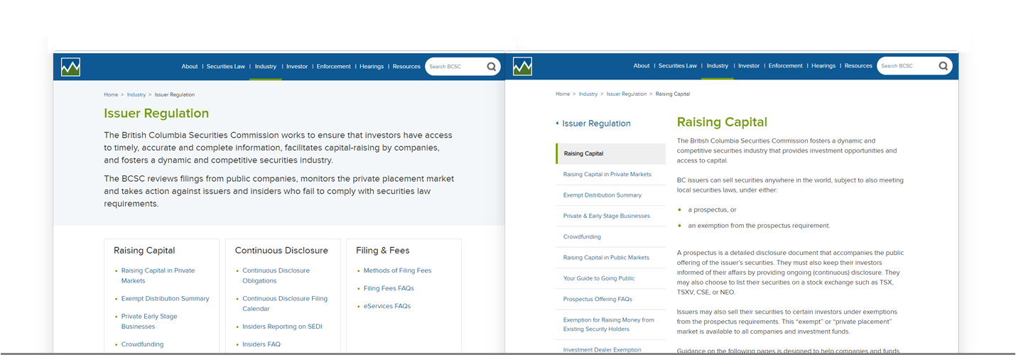Open Methods of Filing Fees link
This screenshot has width=1016, height=355.
397,271
